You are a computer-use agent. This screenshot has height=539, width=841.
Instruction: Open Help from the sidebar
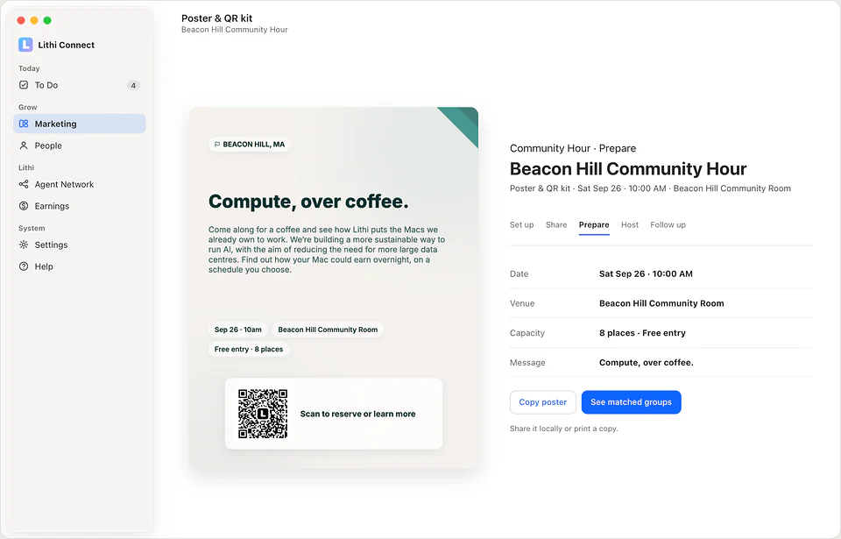pyautogui.click(x=80, y=266)
